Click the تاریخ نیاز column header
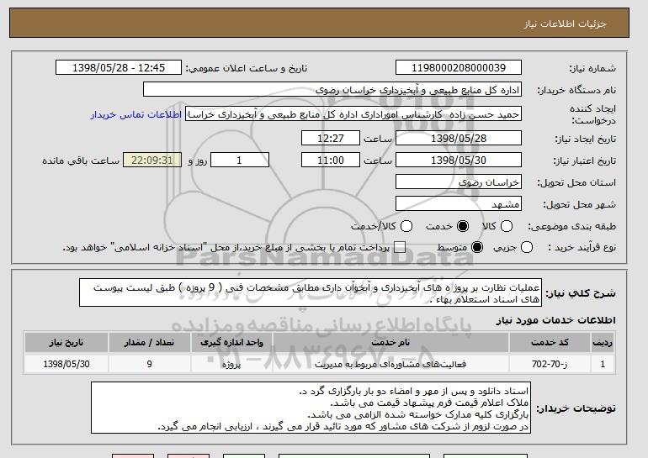This screenshot has height=458, width=648. click(x=66, y=343)
